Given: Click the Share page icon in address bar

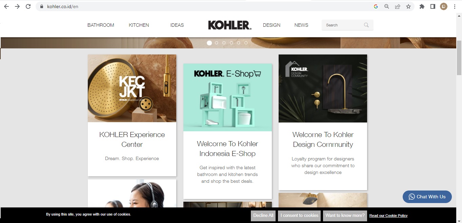Looking at the screenshot, I should (398, 6).
